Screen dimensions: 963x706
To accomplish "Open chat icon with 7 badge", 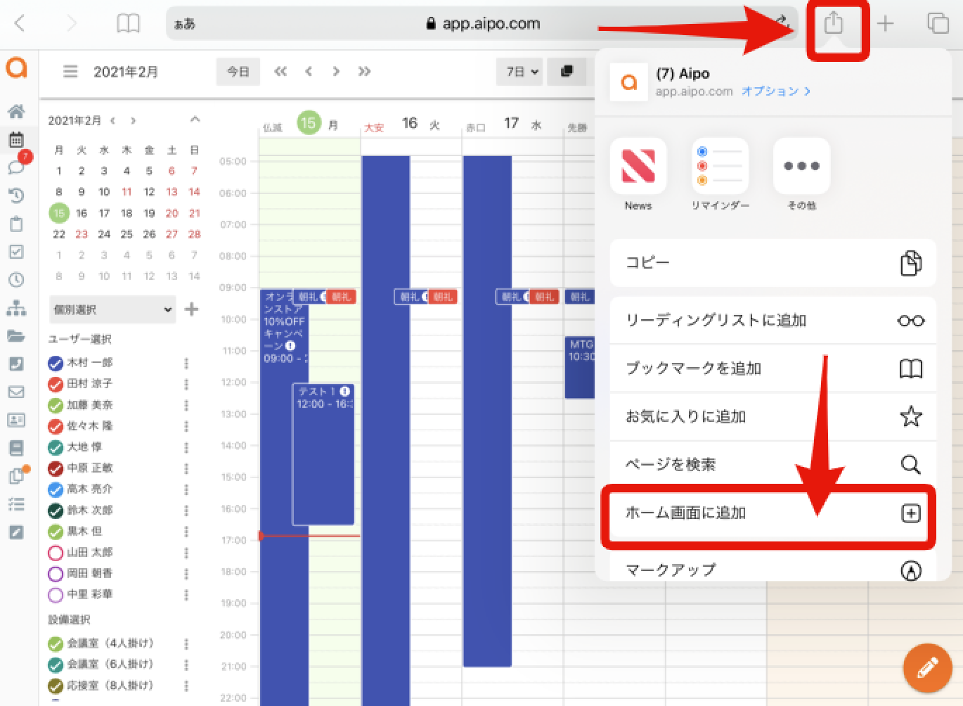I will (x=16, y=166).
